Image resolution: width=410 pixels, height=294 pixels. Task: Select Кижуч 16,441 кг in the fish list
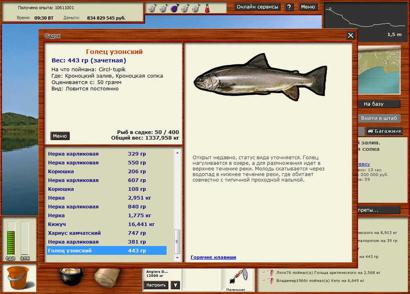(107, 224)
